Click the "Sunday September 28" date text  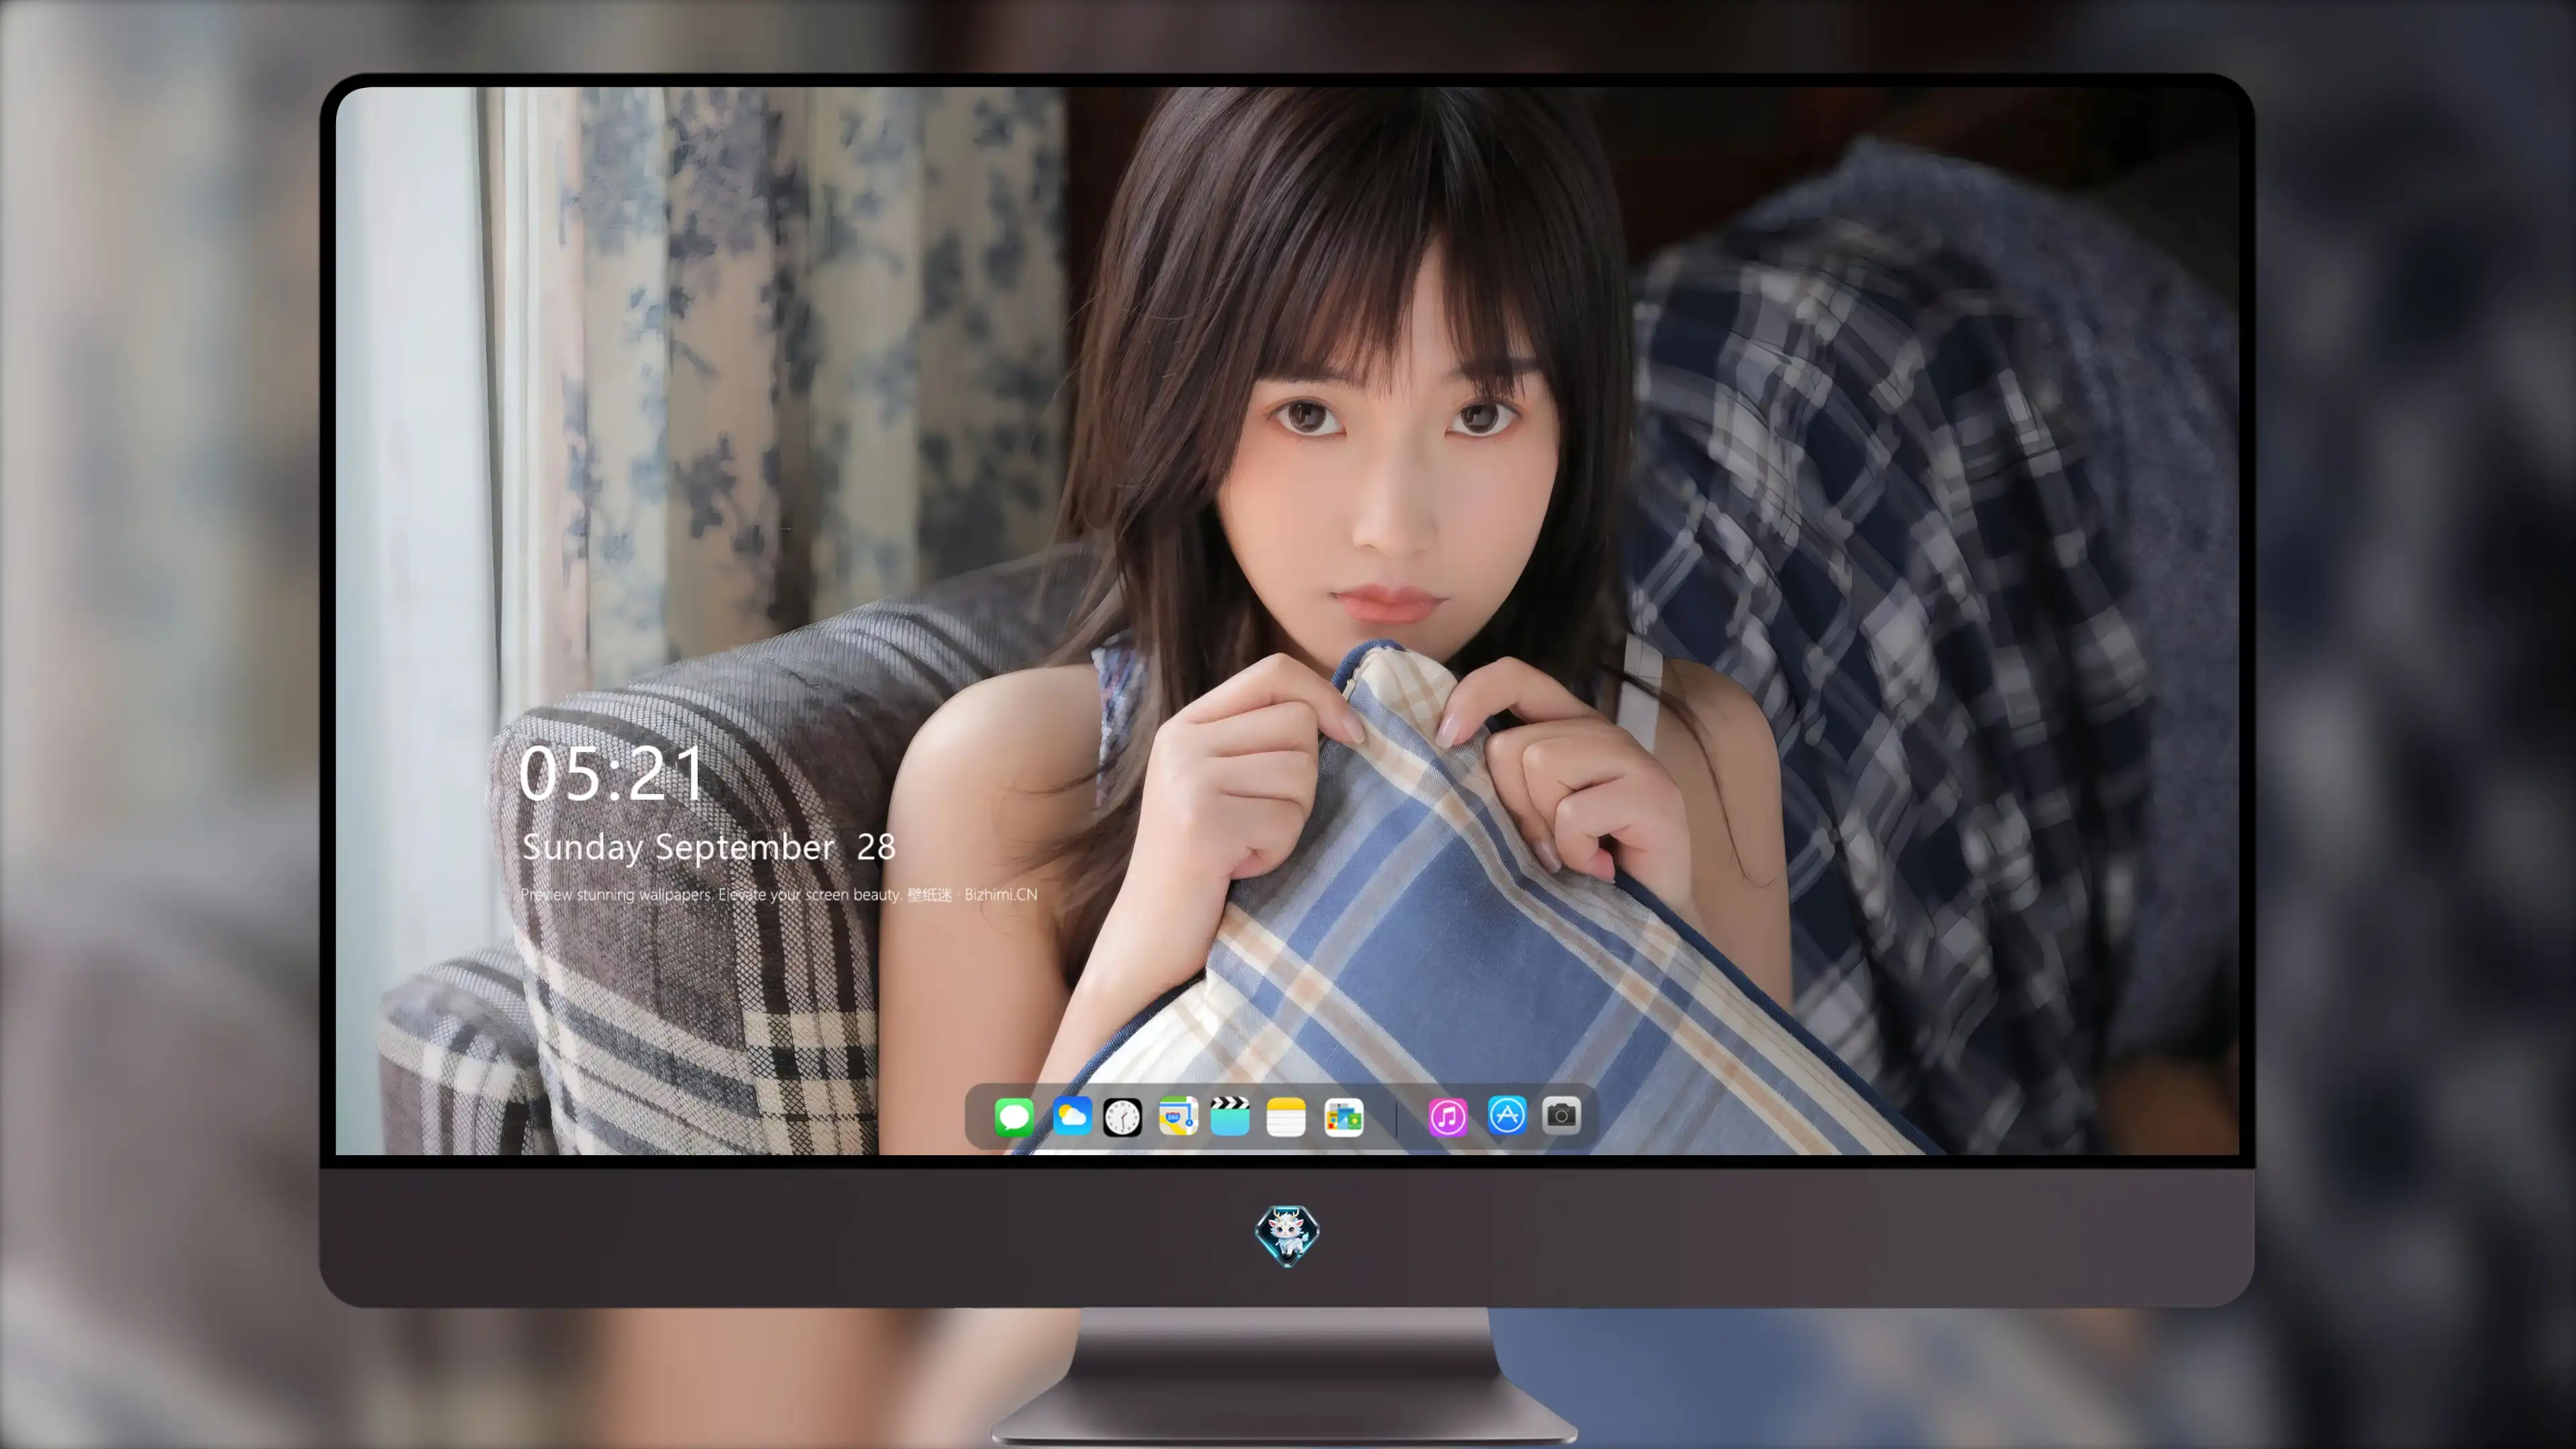click(x=709, y=847)
